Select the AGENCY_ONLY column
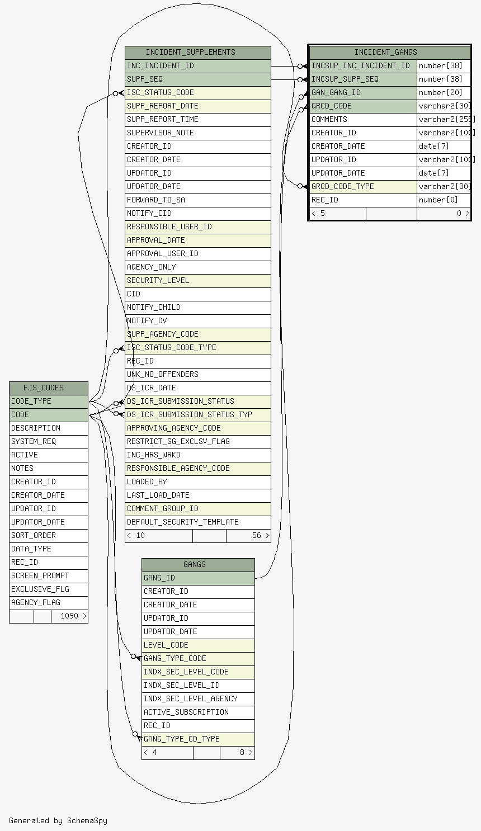The height and width of the screenshot is (831, 481). (198, 267)
